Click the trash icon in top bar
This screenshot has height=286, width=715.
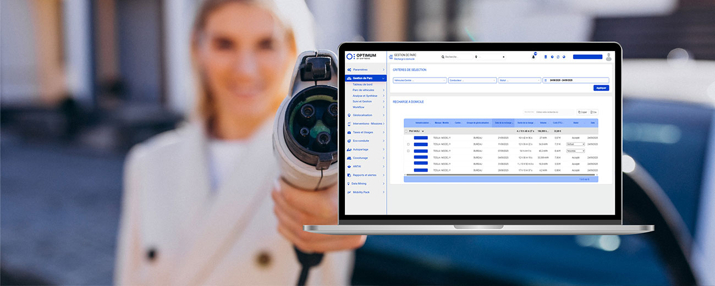546,57
